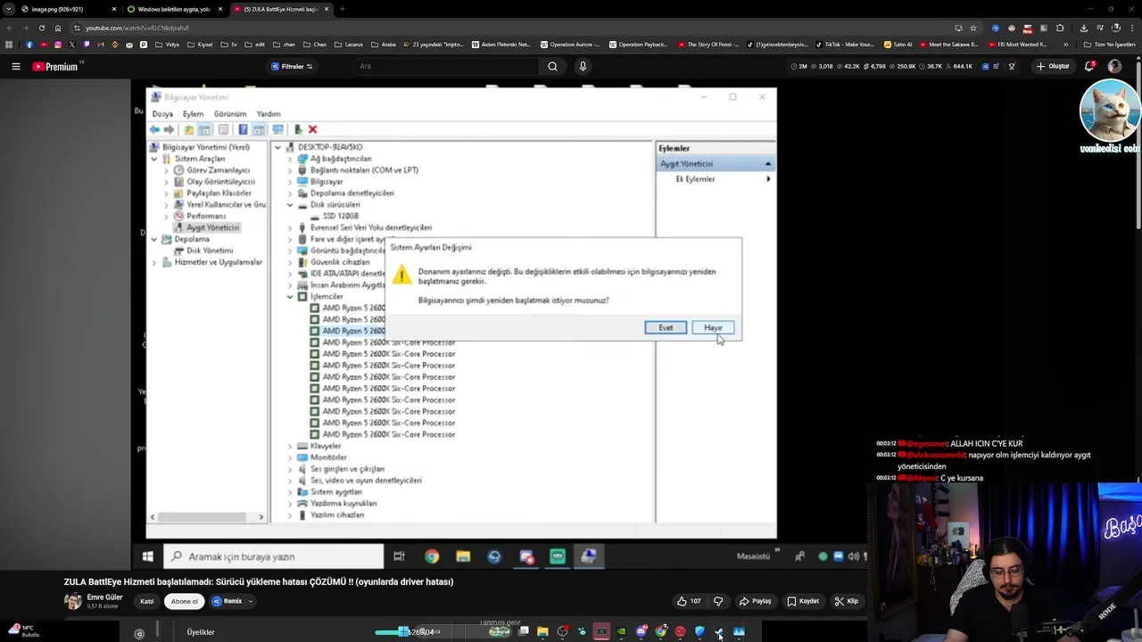Screen dimensions: 1142x642
Task: Click Paylaş share button
Action: (x=755, y=601)
